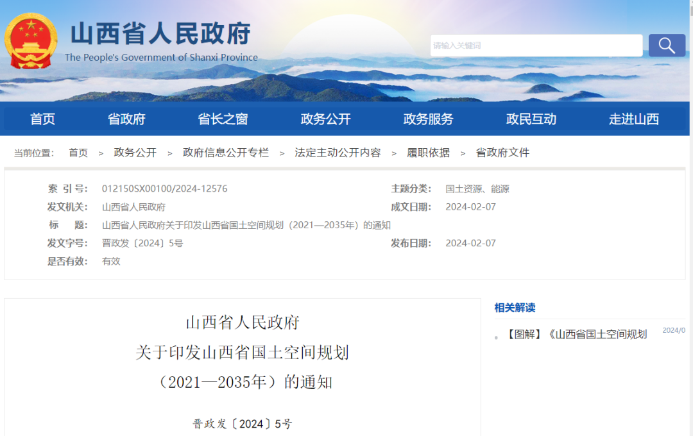This screenshot has width=693, height=436.
Task: Click the 省政府文件 breadcrumb
Action: (x=502, y=152)
